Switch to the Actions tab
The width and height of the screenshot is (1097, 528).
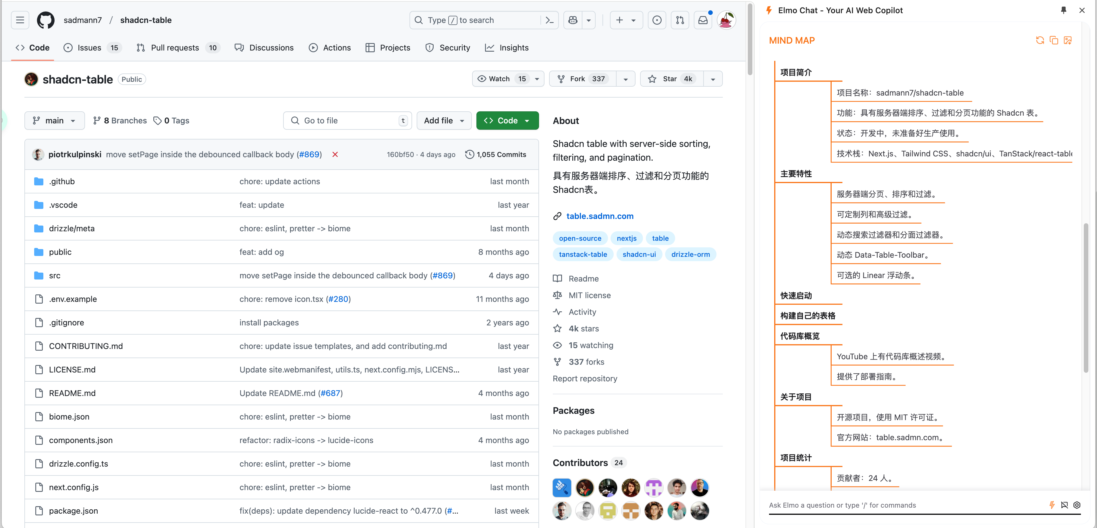tap(330, 48)
